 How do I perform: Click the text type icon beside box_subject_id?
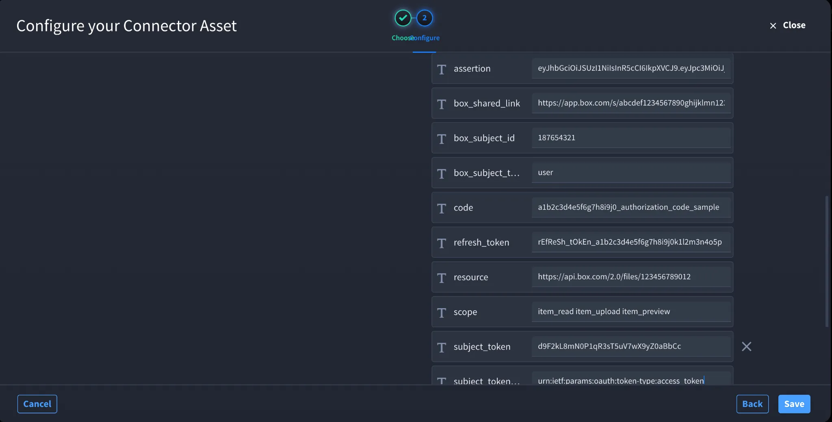point(442,139)
